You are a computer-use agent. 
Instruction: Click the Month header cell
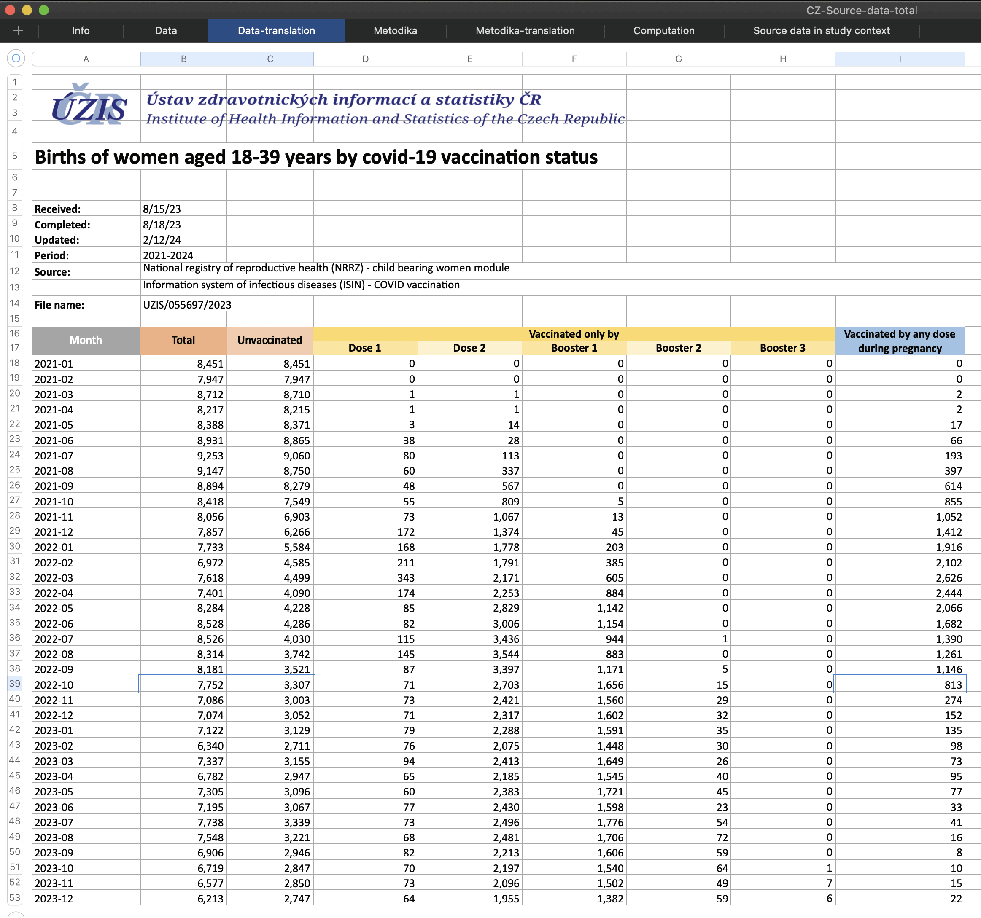(x=86, y=340)
